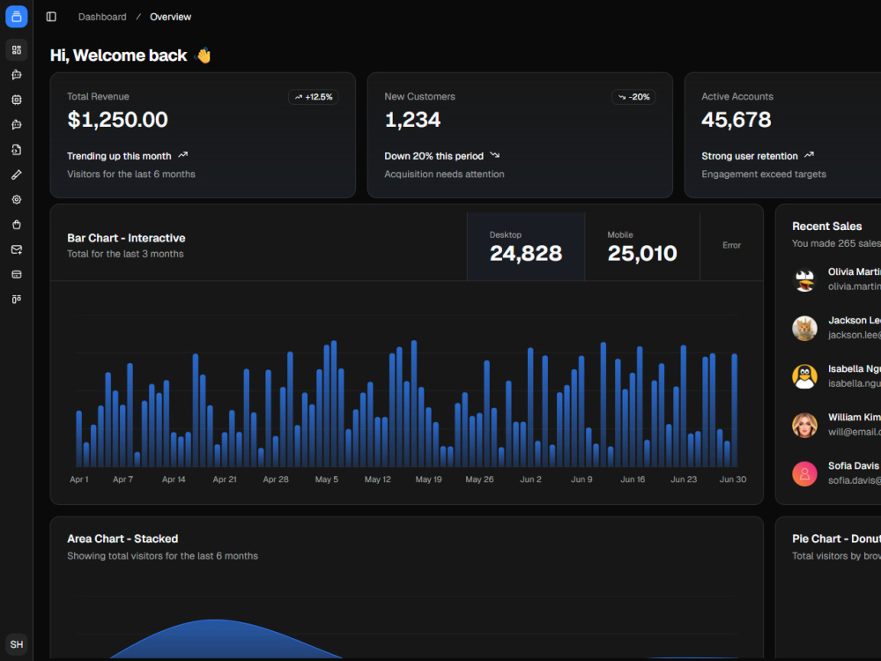
Task: Click Active Accounts card title
Action: click(737, 97)
